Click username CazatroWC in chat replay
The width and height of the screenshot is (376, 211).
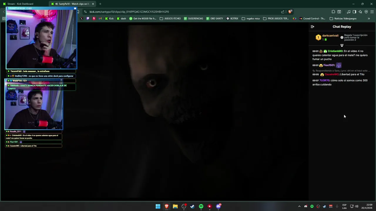pos(332,74)
